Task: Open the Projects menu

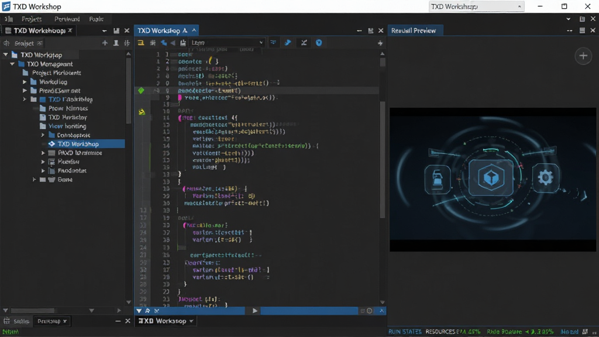Action: click(x=32, y=19)
